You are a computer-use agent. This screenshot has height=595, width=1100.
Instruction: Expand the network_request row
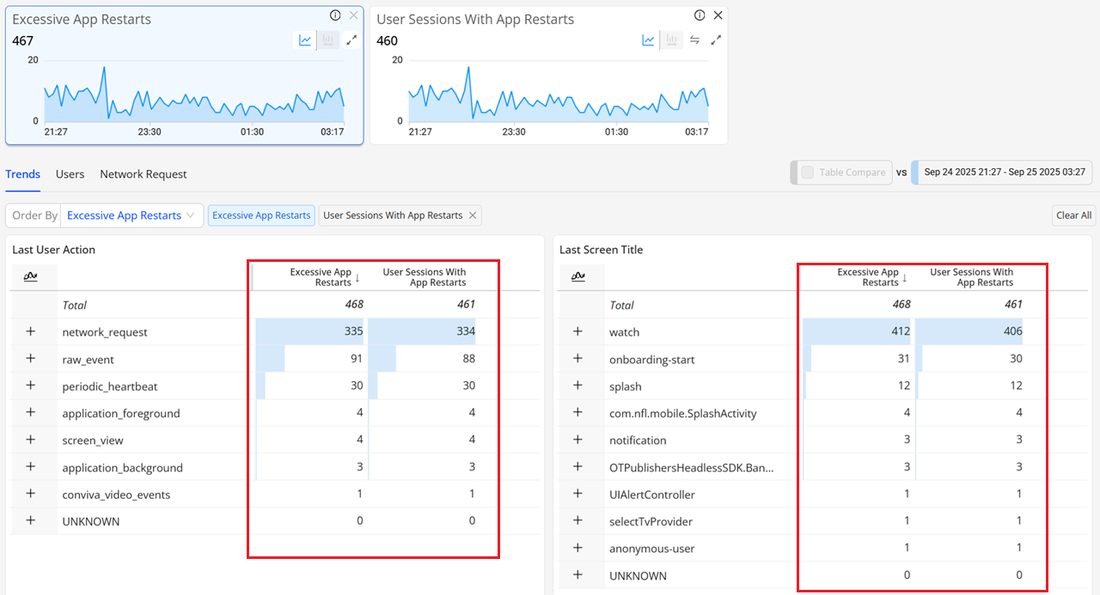[31, 331]
